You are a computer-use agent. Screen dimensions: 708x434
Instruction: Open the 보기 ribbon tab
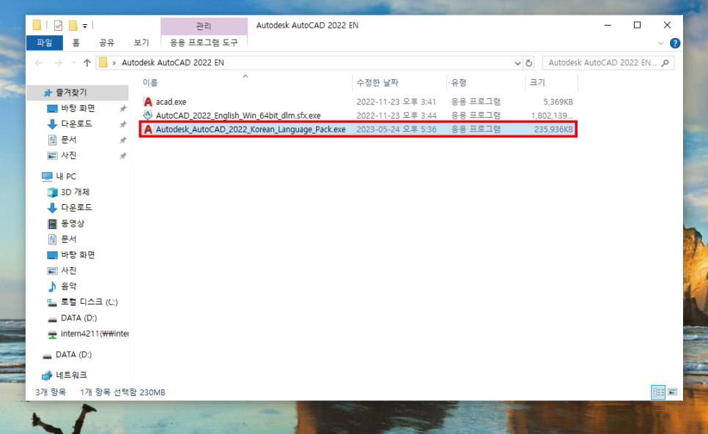coord(141,42)
